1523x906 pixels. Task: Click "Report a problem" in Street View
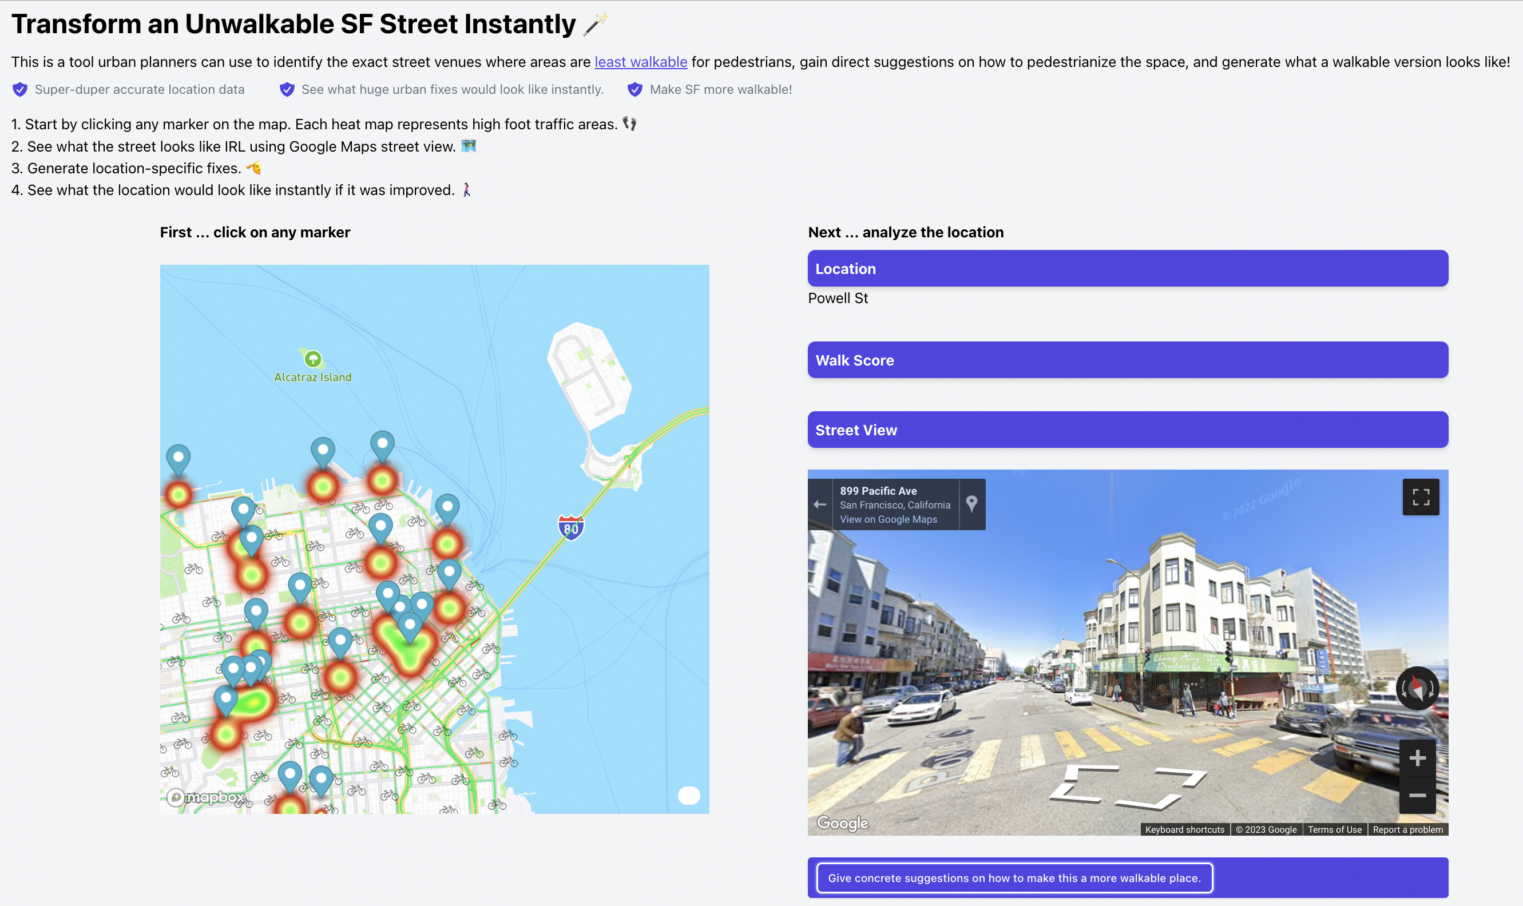(x=1407, y=830)
